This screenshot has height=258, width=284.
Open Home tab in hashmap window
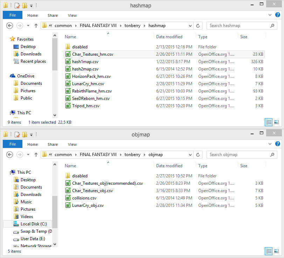[x=33, y=15]
